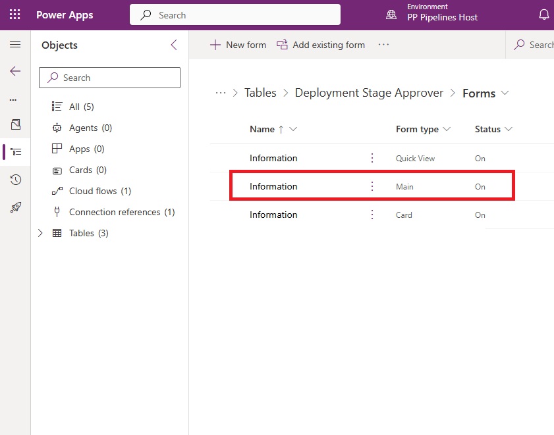Image resolution: width=554 pixels, height=435 pixels.
Task: Open the Pipelines rocket icon
Action: 16,207
